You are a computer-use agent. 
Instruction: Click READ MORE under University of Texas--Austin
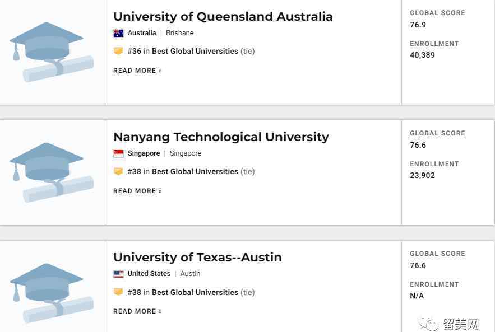(x=138, y=311)
